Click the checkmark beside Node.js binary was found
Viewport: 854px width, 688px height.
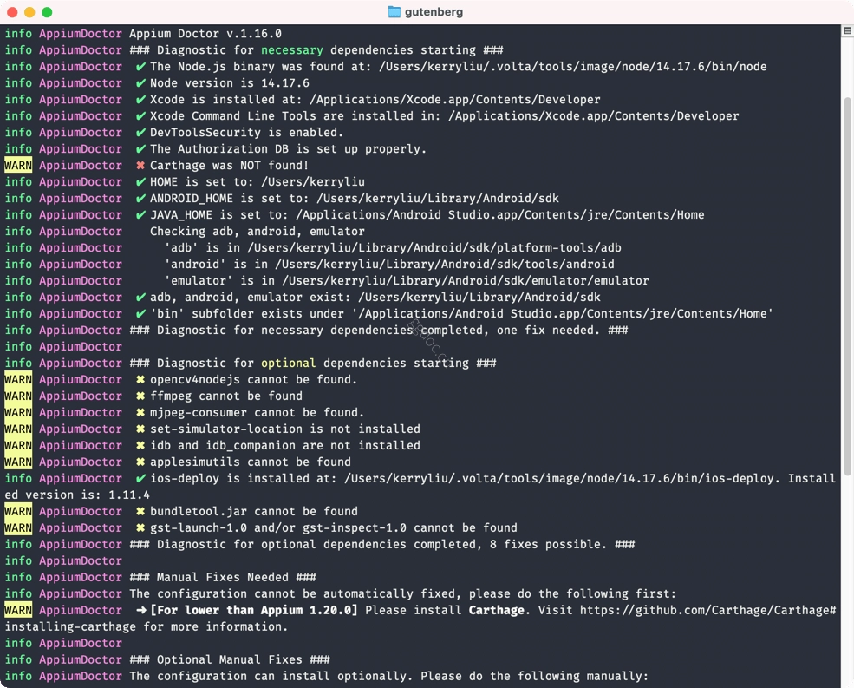(140, 67)
